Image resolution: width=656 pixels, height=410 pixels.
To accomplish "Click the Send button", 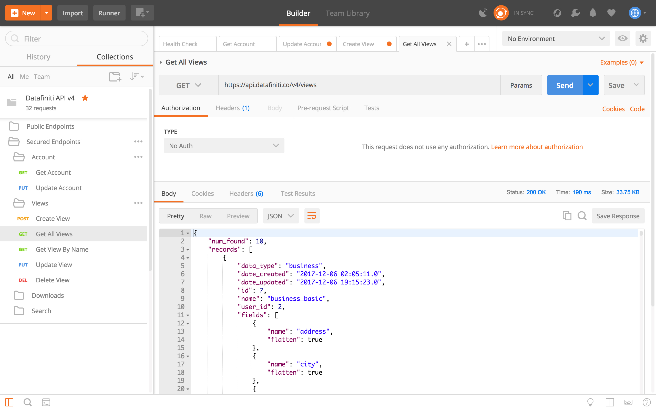I will 565,85.
